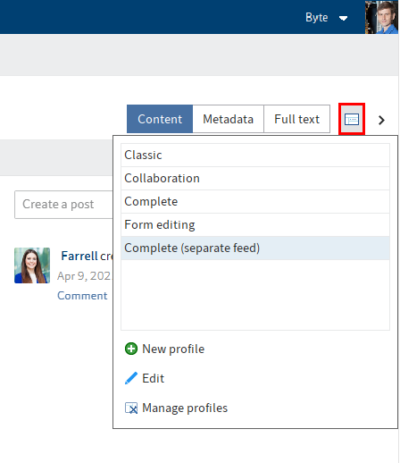The height and width of the screenshot is (463, 400).
Task: Click the Apr 9 post date
Action: click(84, 276)
